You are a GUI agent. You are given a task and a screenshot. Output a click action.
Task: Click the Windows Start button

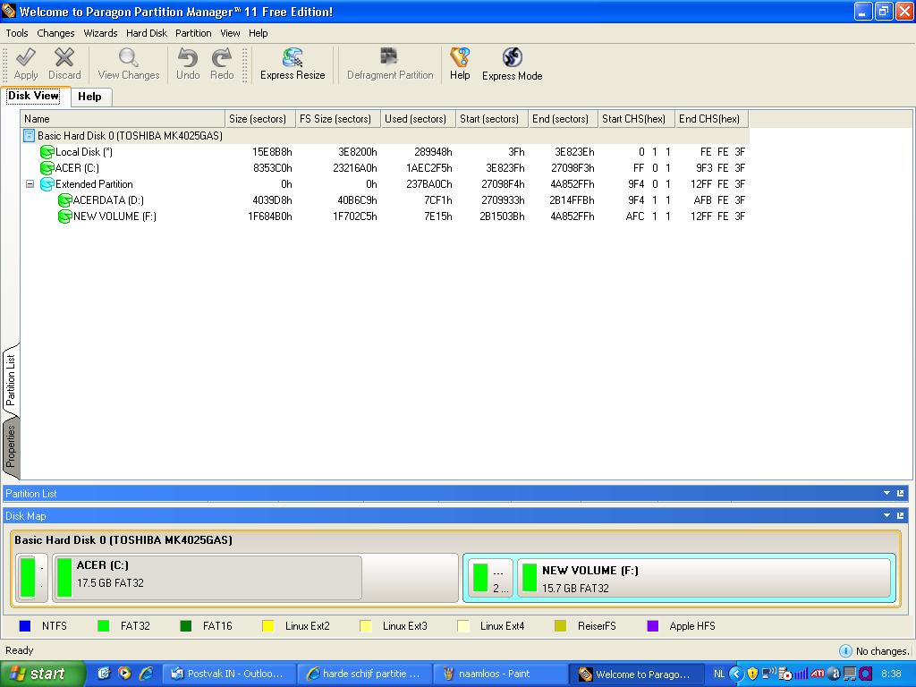click(42, 674)
